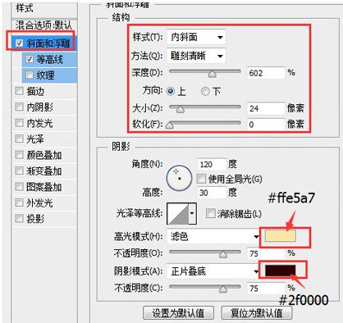
Task: Select the 投影 style entry
Action: (36, 219)
